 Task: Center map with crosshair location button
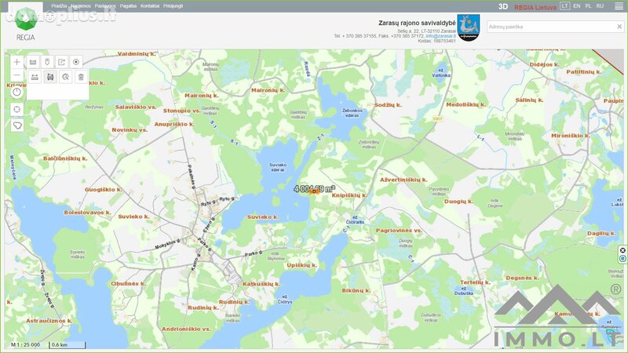[x=16, y=109]
